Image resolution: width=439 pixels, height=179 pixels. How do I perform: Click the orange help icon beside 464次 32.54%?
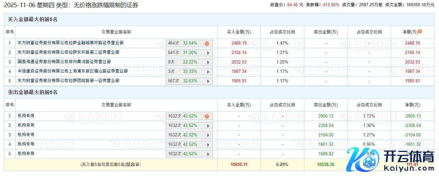click(x=207, y=43)
